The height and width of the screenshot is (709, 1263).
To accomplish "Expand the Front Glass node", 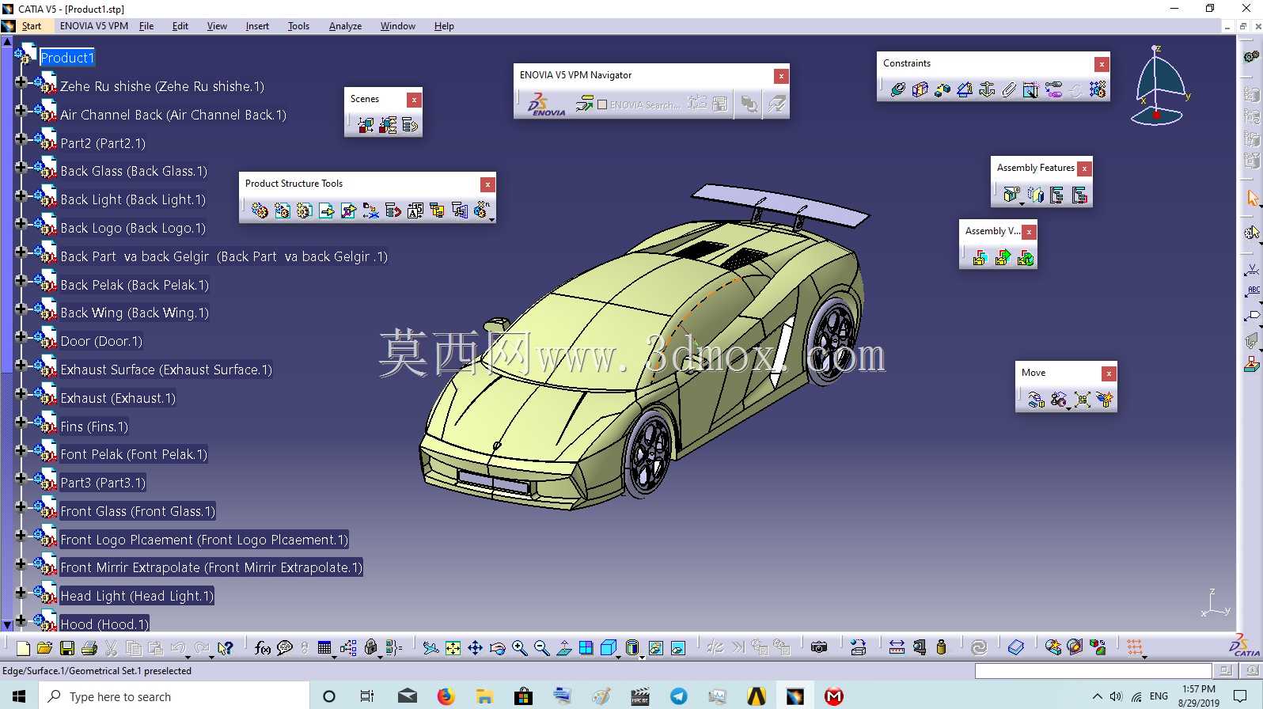I will tap(21, 507).
